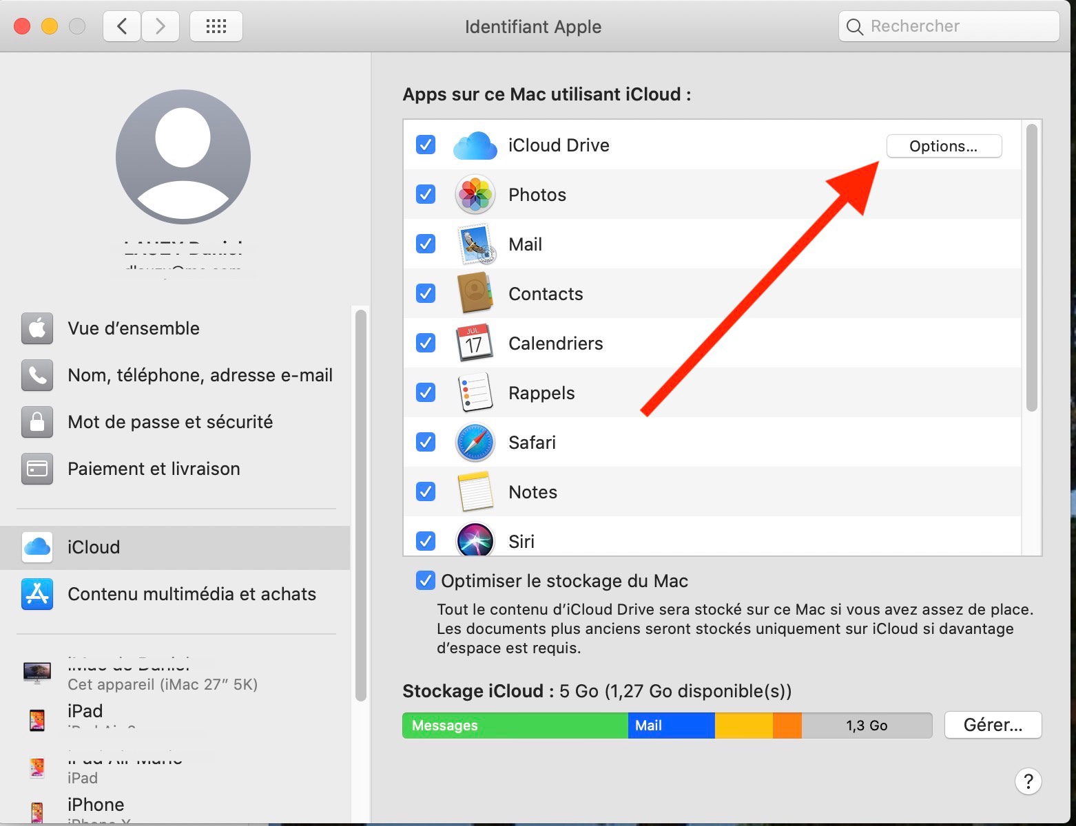Click the iCloud Drive cloud icon

coord(475,145)
